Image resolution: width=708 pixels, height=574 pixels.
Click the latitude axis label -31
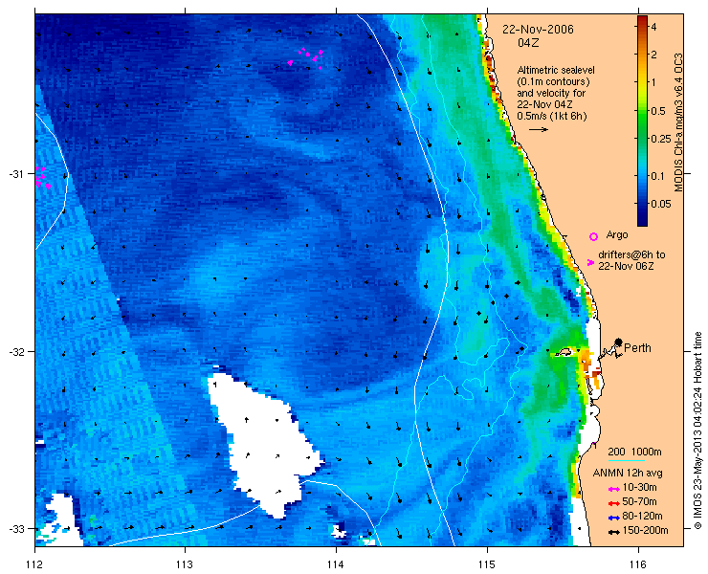(16, 174)
